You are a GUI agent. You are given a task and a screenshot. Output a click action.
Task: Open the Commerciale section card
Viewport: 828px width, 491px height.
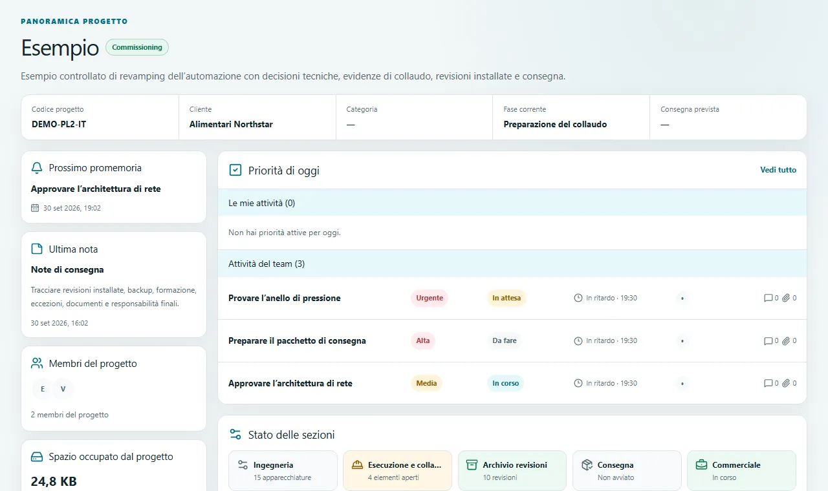[741, 470]
